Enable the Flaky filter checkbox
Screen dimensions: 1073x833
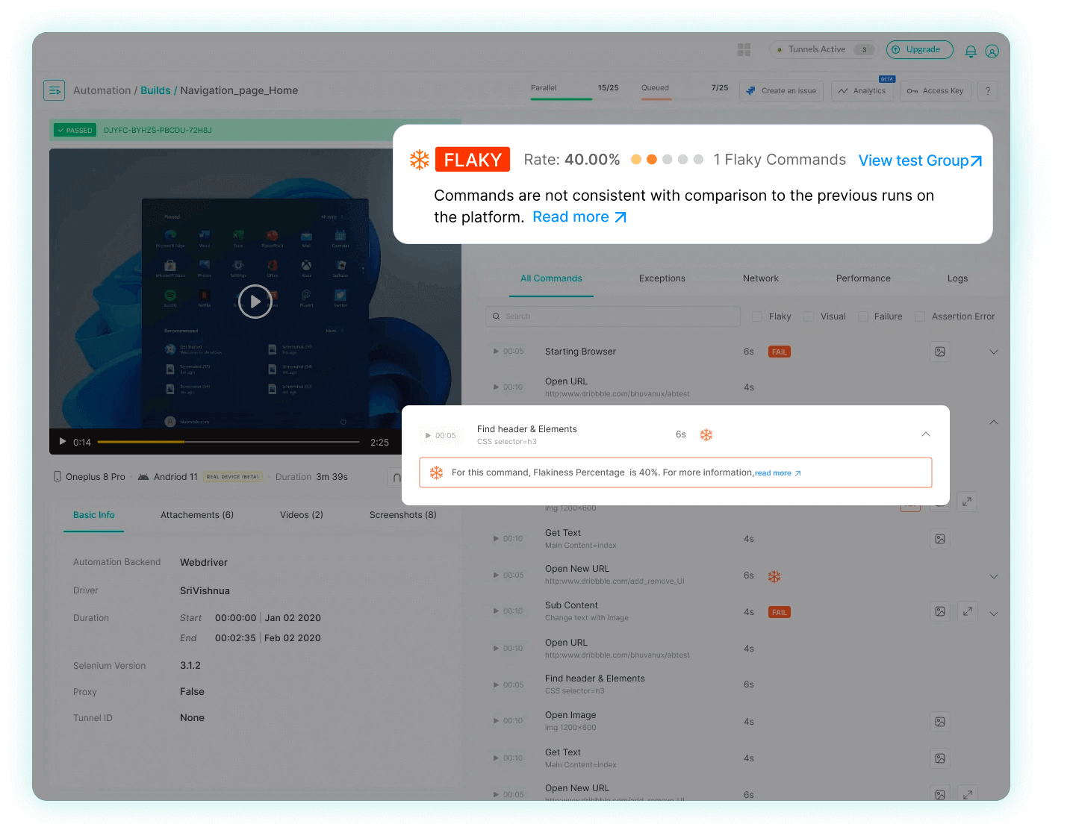756,316
